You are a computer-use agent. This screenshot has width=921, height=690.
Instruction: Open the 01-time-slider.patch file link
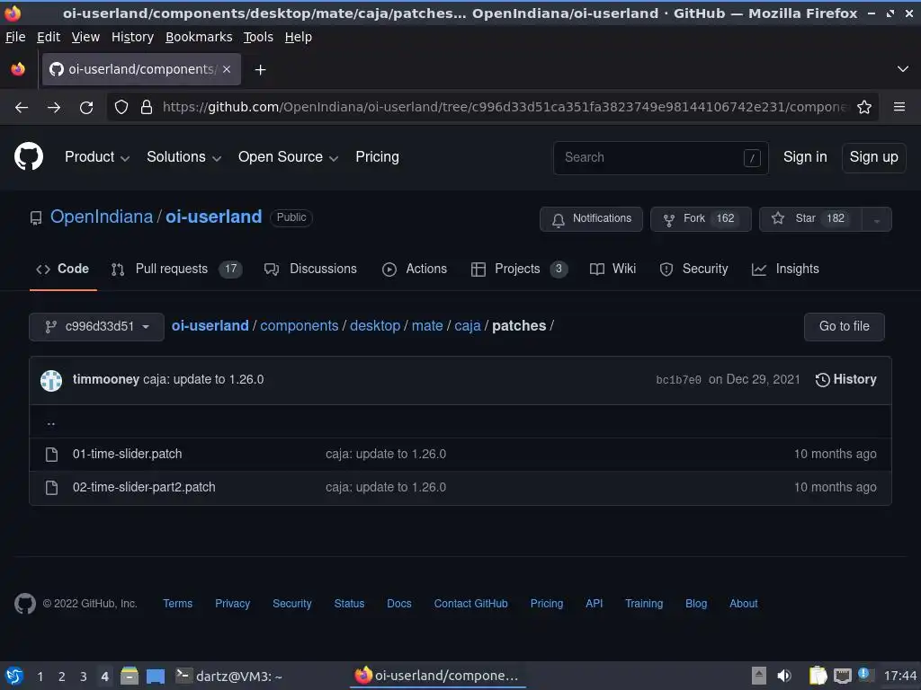(x=128, y=454)
